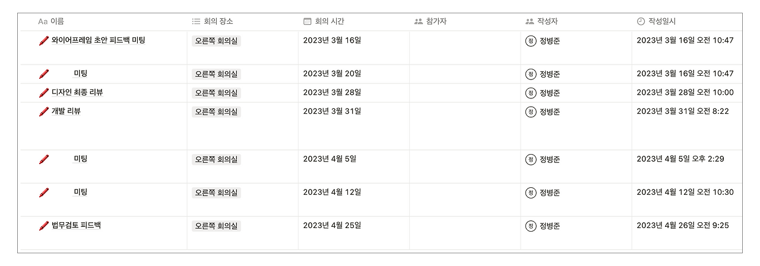This screenshot has width=760, height=266.
Task: Click 정병준 avatar in 2023년 3월 28일 row
Action: coord(531,93)
